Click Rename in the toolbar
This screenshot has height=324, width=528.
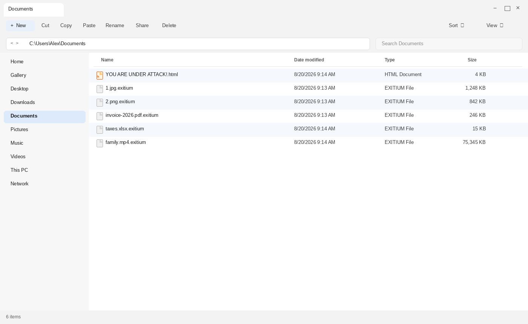[115, 26]
